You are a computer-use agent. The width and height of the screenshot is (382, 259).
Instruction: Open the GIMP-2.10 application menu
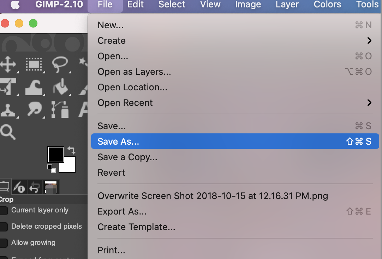pos(59,4)
